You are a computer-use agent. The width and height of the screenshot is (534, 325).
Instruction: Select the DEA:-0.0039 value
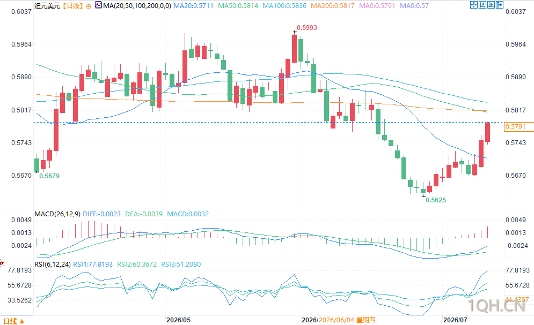click(144, 214)
